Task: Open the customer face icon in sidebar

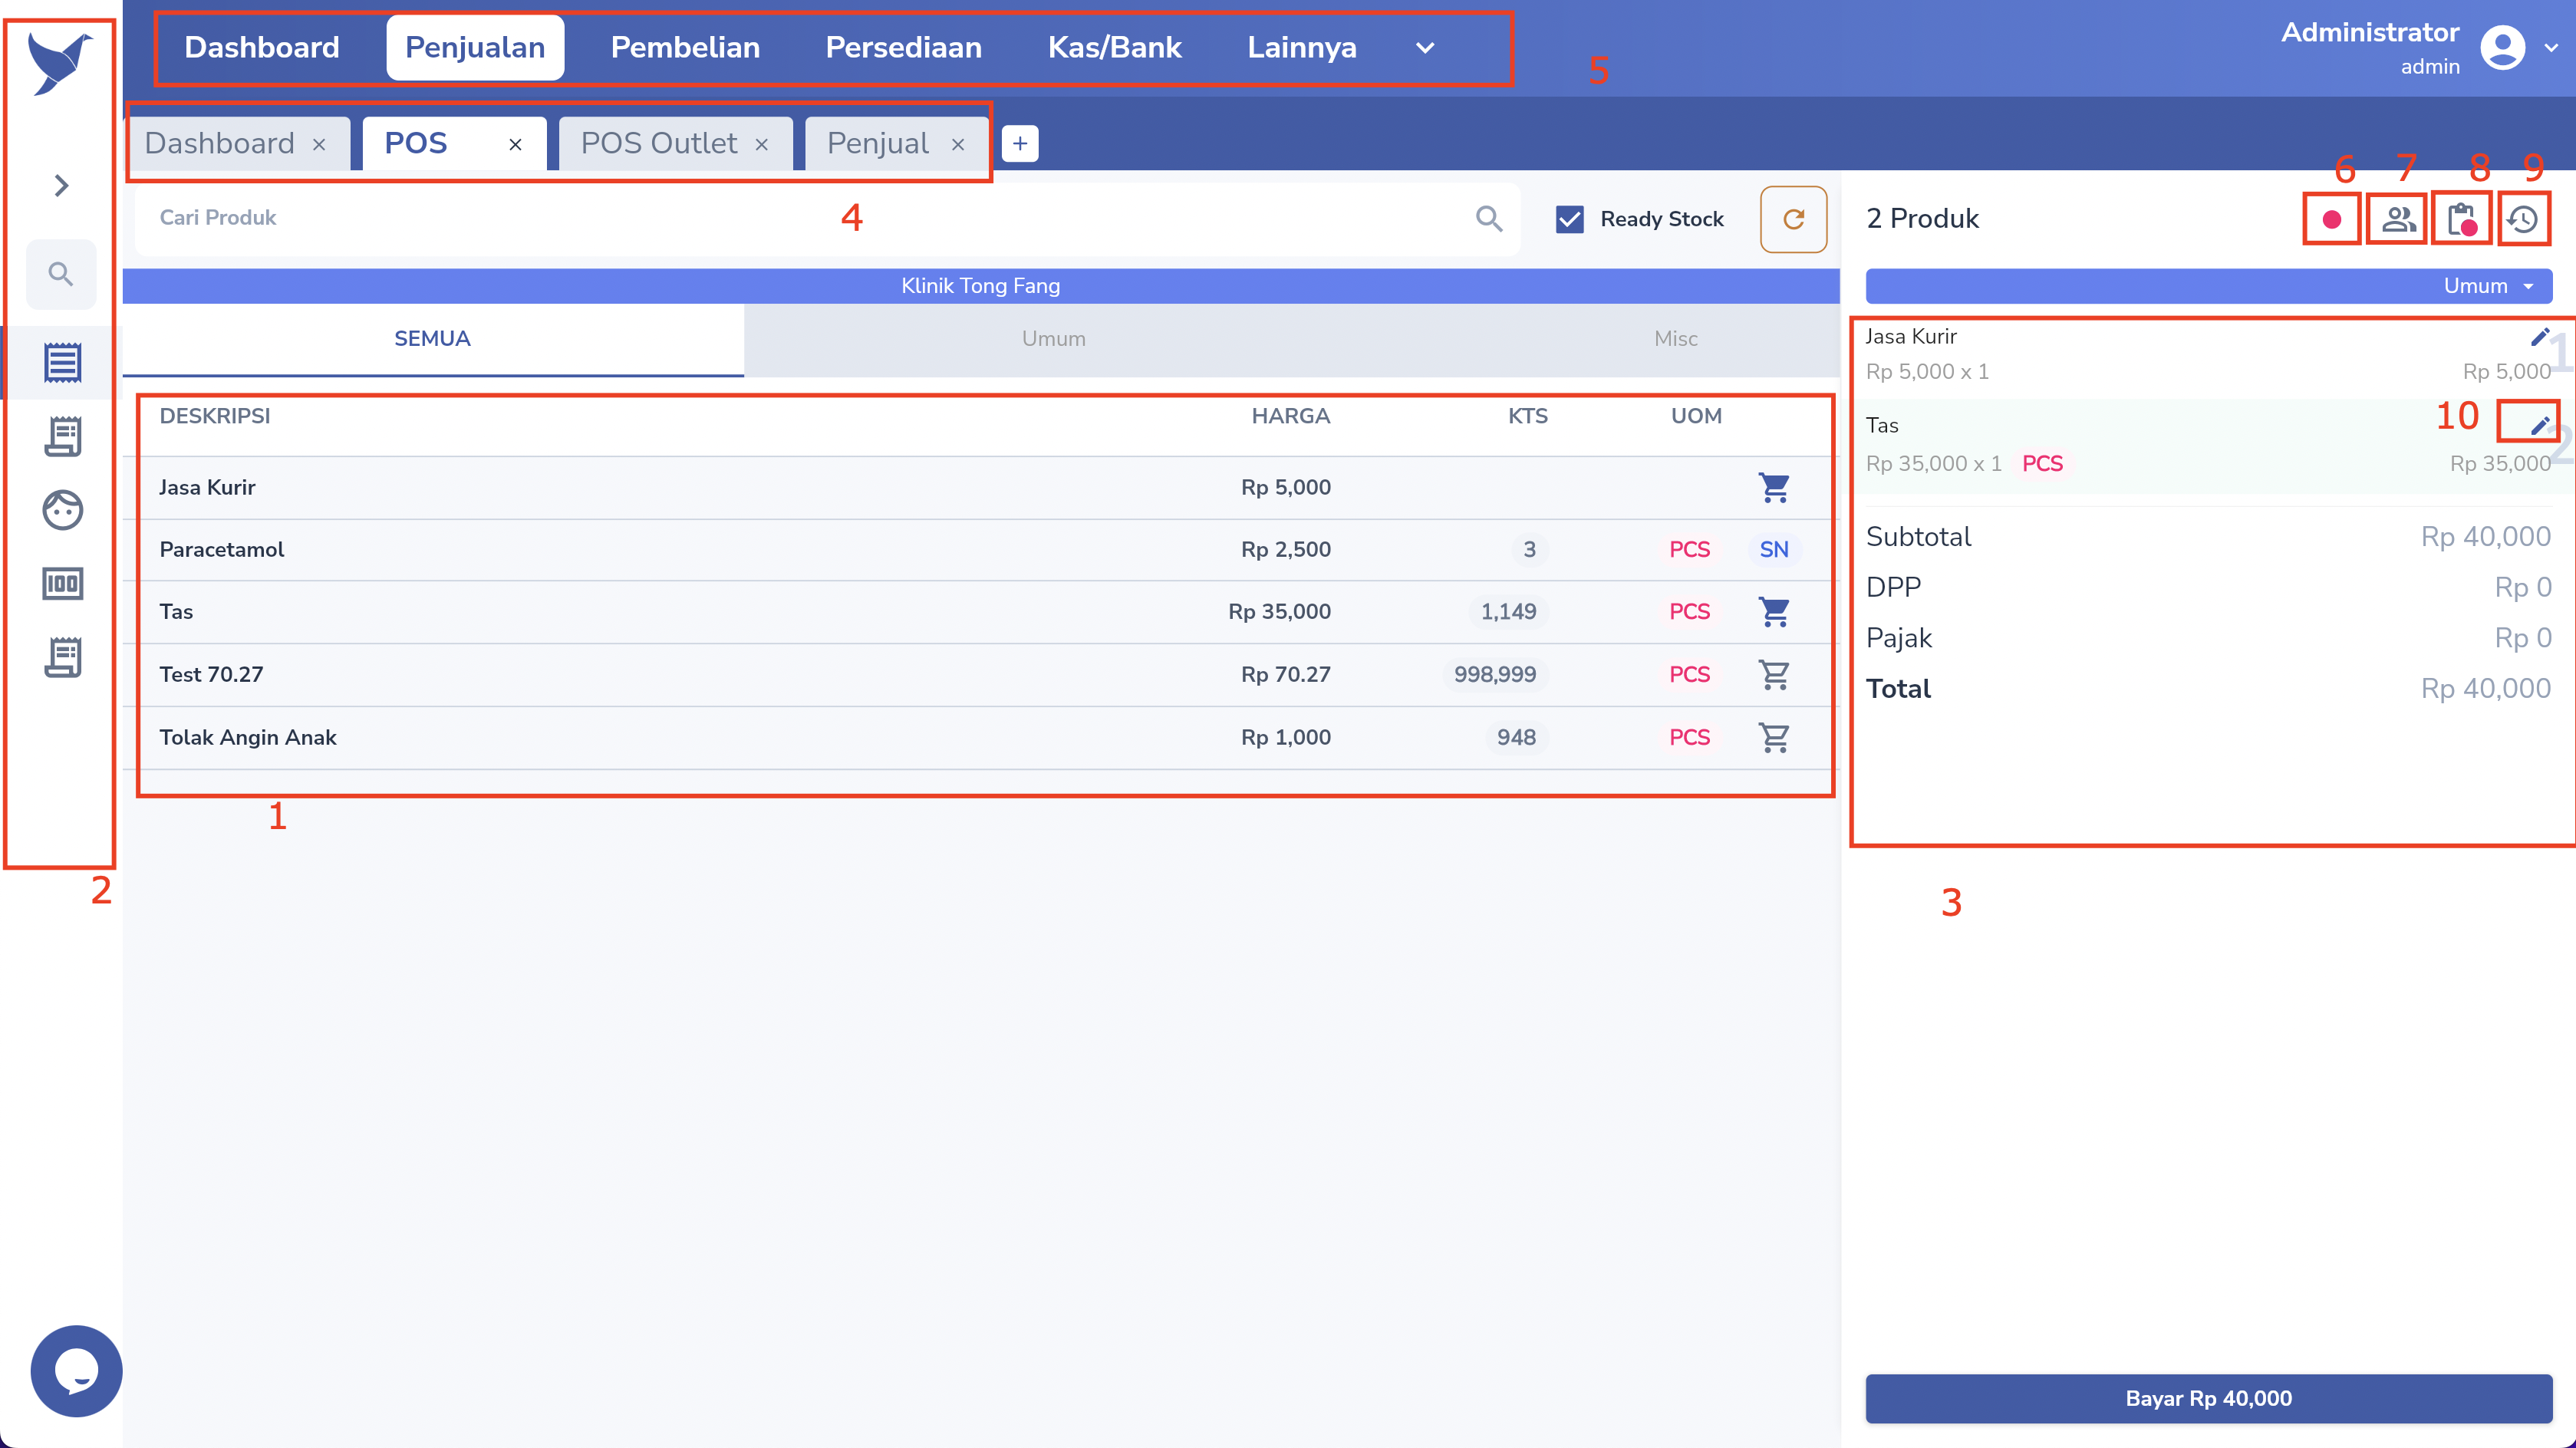Action: (62, 510)
